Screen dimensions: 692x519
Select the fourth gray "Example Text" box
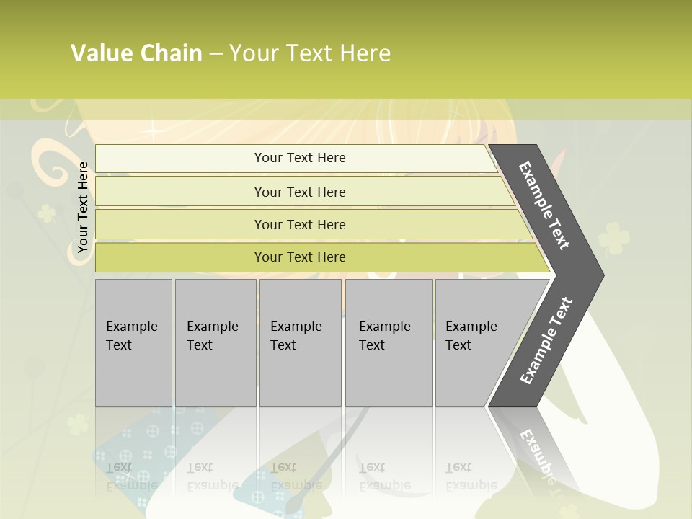click(x=388, y=342)
